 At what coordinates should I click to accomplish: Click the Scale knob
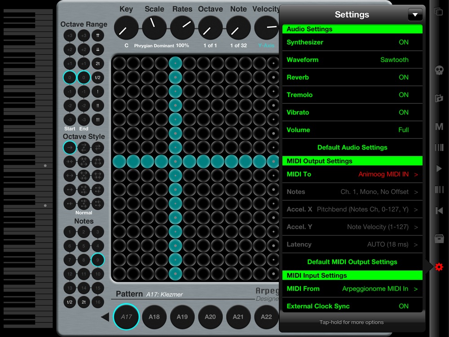[154, 28]
